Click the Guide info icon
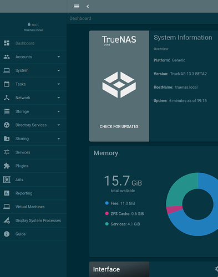218x277 pixels. 7,234
